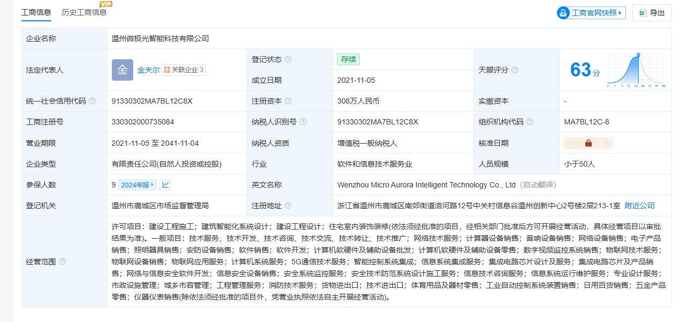This screenshot has width=680, height=322.
Task: Click taxpayer qualification 增值税一般纳税人
Action: coord(367,143)
